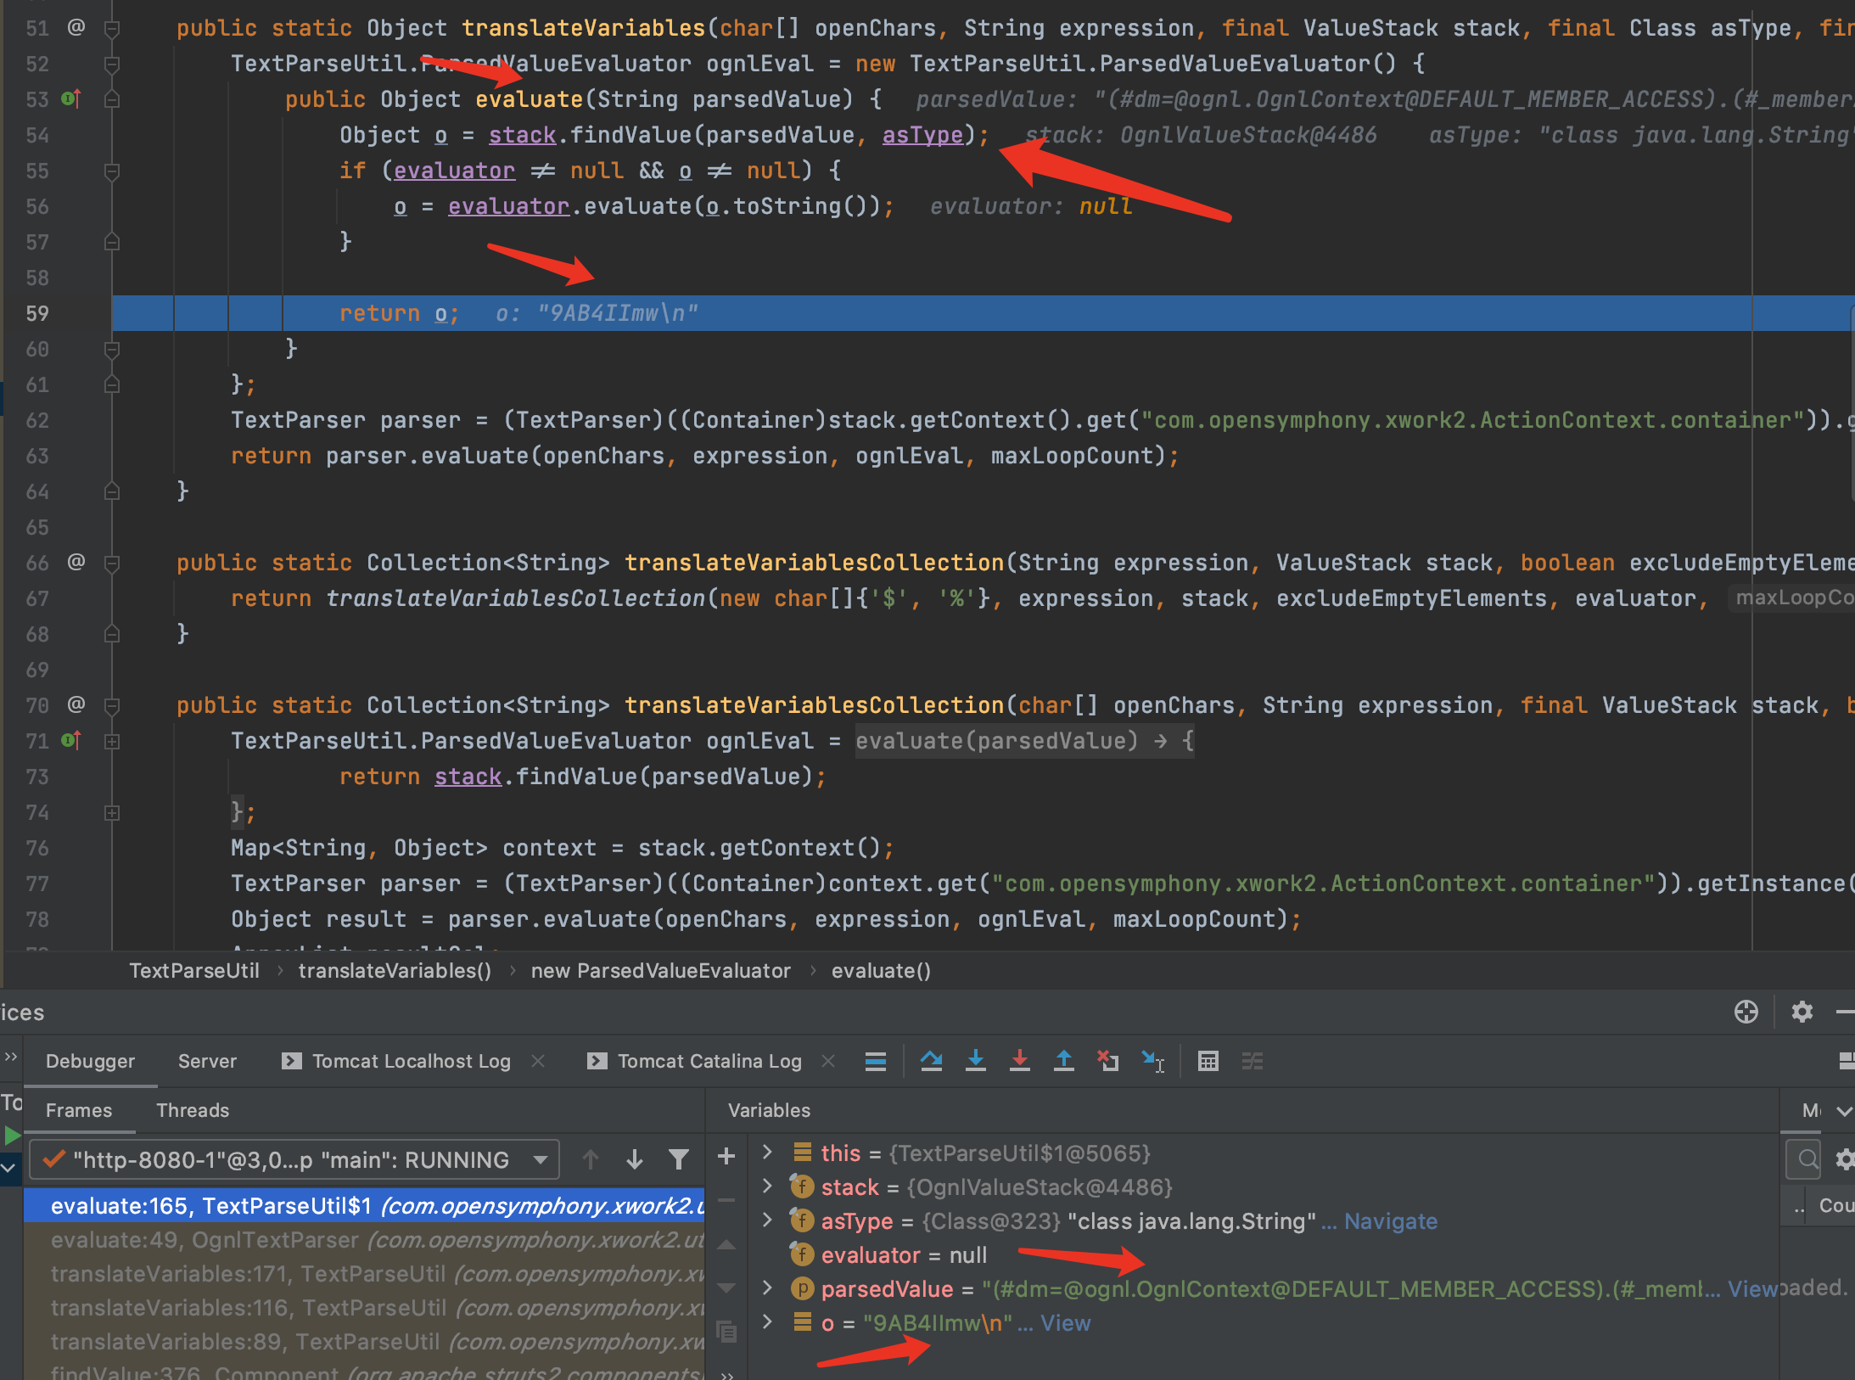Select frame translateVariables:116, TextParseUtil

click(x=365, y=1308)
